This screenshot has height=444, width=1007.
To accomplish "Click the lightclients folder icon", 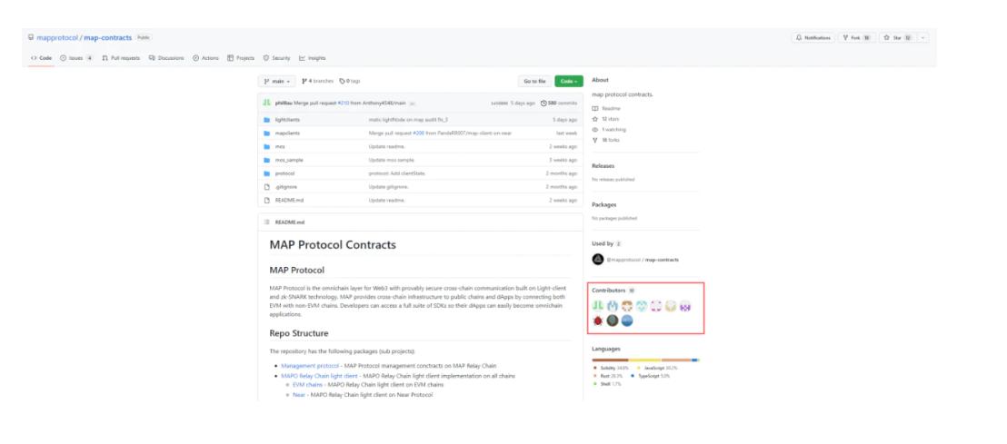I will 266,119.
